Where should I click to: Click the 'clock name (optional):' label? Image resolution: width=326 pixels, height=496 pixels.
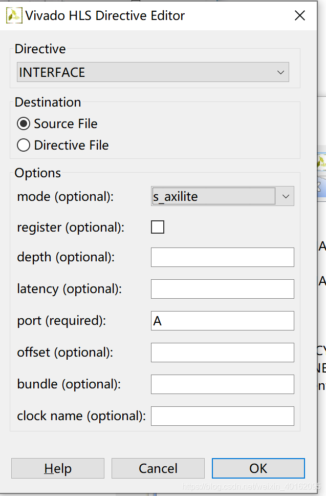click(81, 416)
